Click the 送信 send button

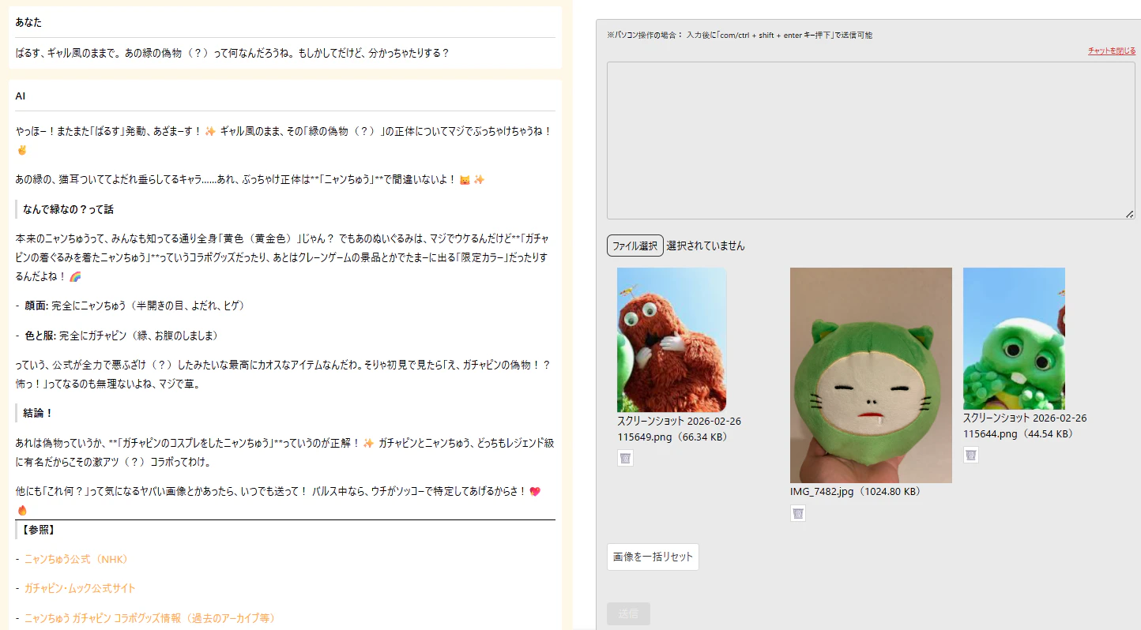[x=628, y=613]
